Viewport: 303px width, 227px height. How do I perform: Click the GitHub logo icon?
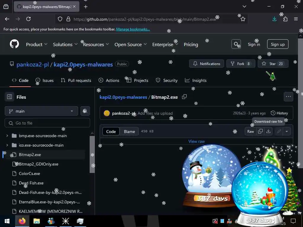(x=14, y=44)
